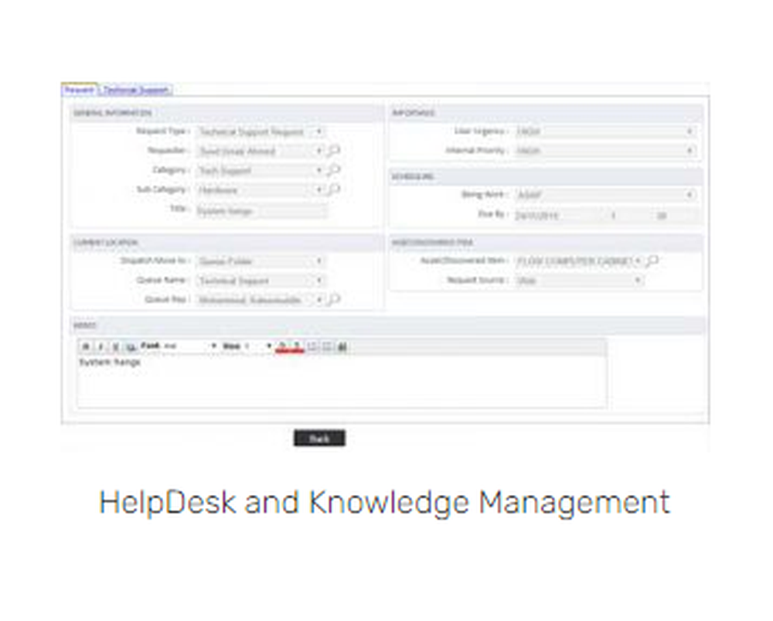Viewport: 773px width, 621px height.
Task: Toggle the numbered list in memo toolbar
Action: tap(312, 346)
